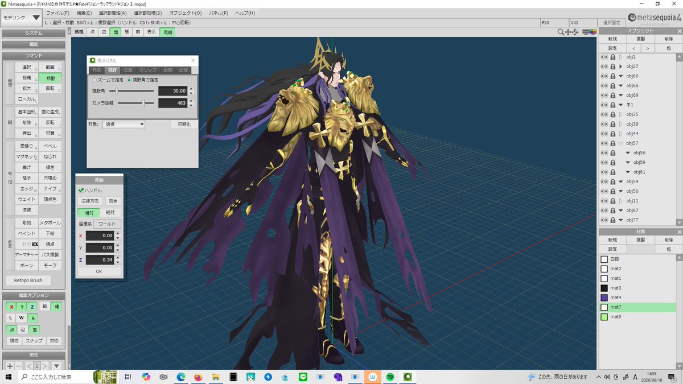Select the purple mat4 color swatch
Screen dimensions: 683x384
pos(604,298)
